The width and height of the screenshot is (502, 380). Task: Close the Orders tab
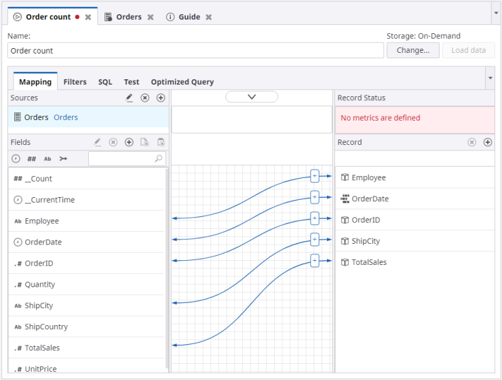click(151, 17)
